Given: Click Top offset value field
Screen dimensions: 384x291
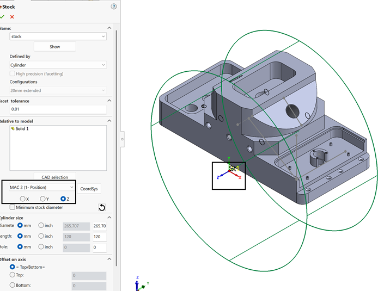Looking at the screenshot, I should pyautogui.click(x=89, y=276).
